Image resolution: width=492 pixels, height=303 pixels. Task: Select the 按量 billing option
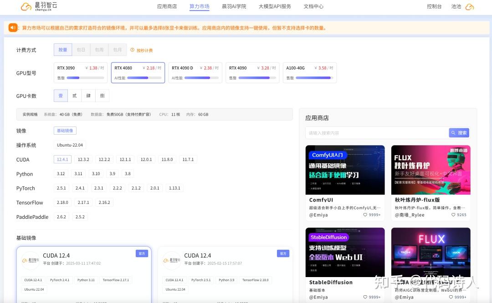(x=63, y=50)
